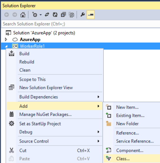
Task: Select WorkerRole1 project row
Action: [x=81, y=46]
